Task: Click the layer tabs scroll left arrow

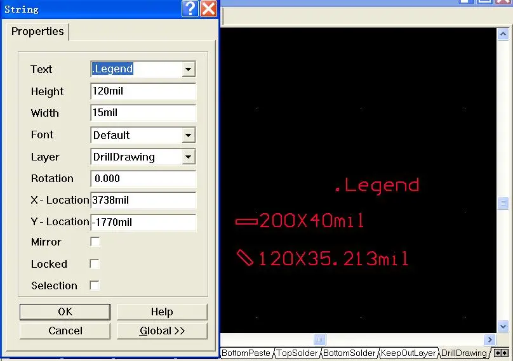Action: click(498, 353)
